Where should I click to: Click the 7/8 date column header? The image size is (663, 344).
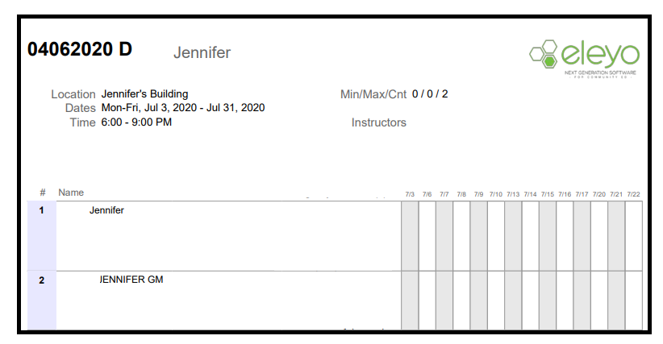click(461, 194)
